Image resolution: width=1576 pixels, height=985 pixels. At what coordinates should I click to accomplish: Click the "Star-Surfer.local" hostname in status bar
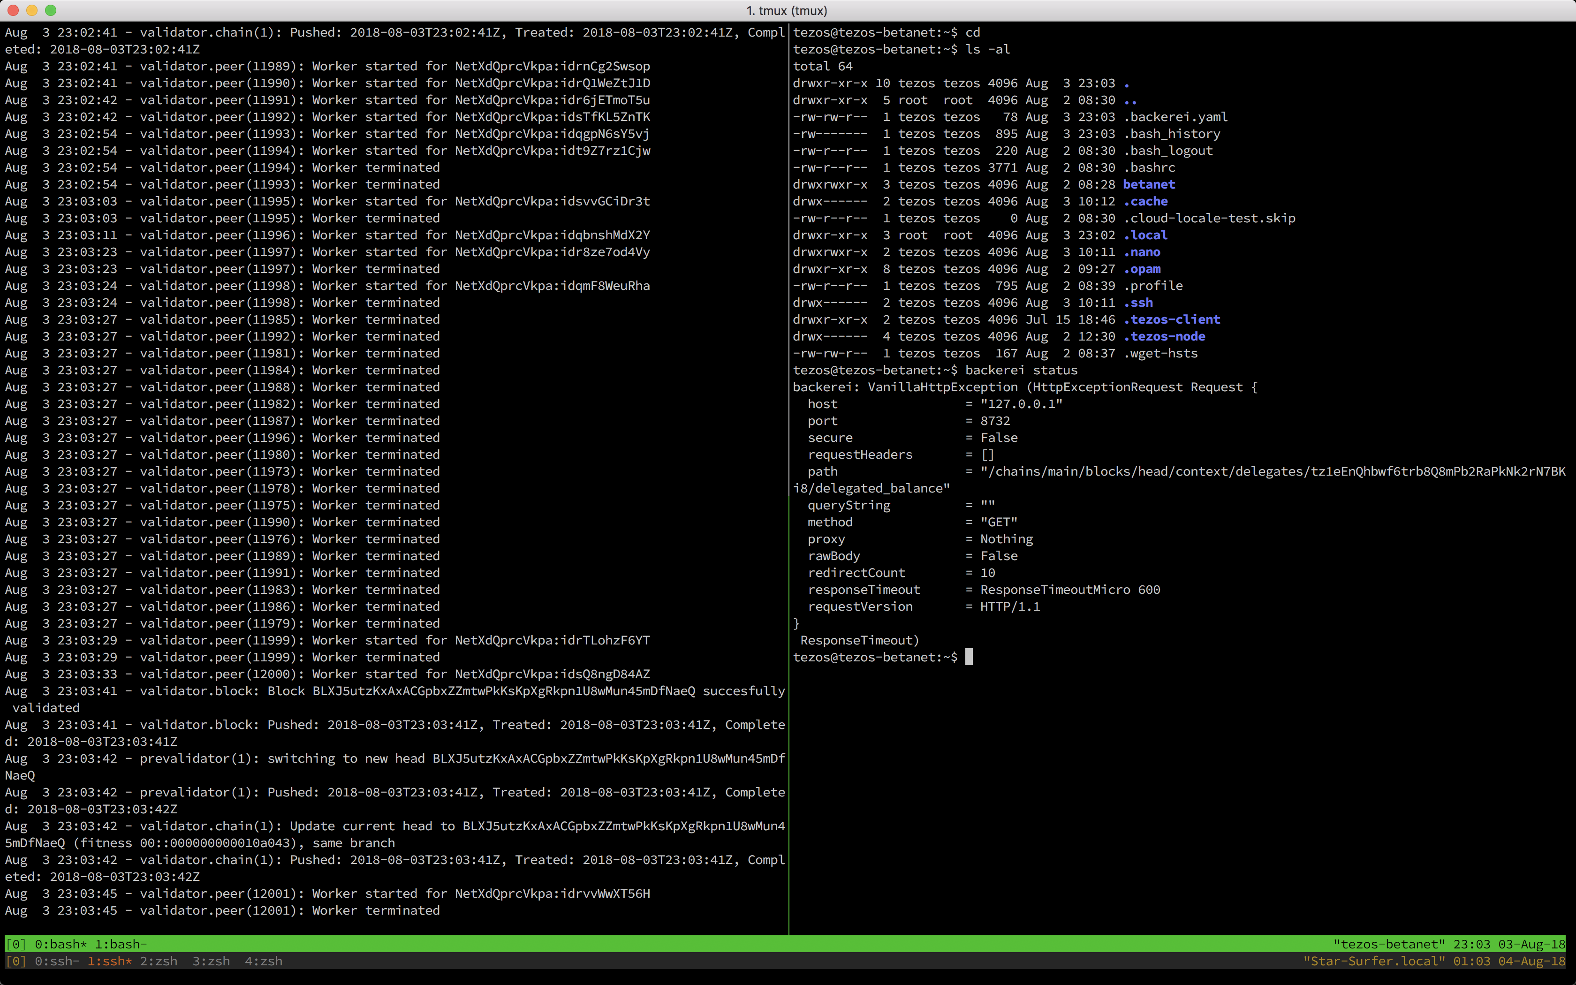pyautogui.click(x=1373, y=961)
